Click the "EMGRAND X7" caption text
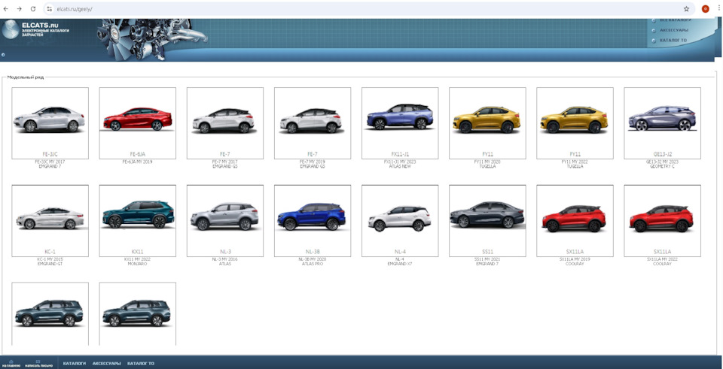This screenshot has height=369, width=723. click(x=400, y=264)
